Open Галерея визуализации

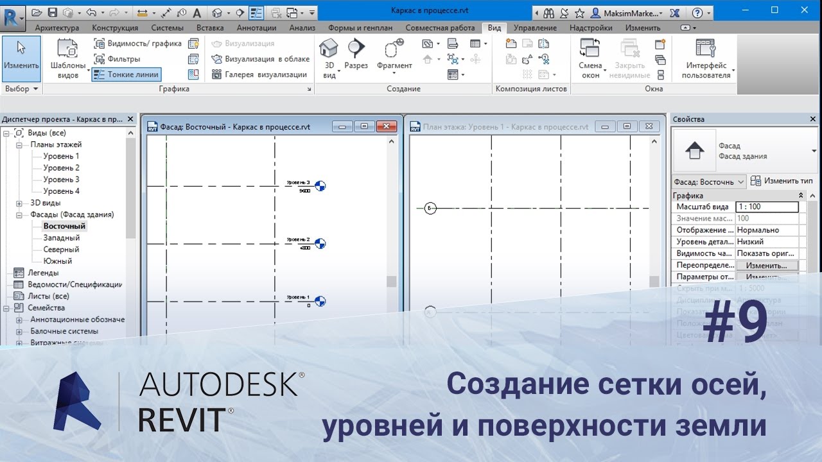259,74
